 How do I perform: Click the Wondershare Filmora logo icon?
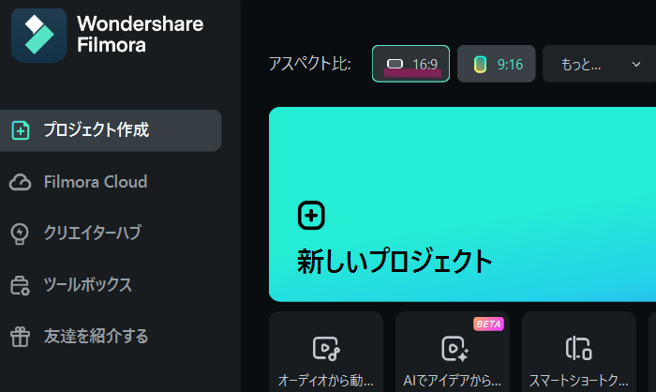pos(39,36)
